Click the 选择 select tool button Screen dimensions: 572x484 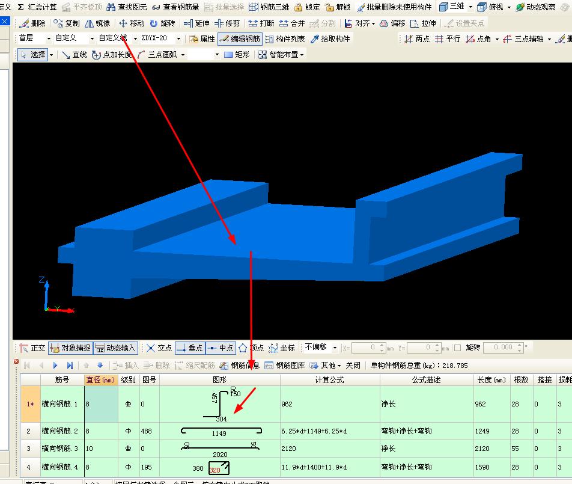click(x=33, y=55)
